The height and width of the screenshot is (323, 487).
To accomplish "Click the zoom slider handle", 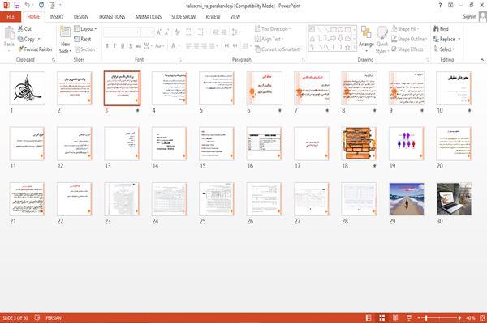I will [426, 317].
